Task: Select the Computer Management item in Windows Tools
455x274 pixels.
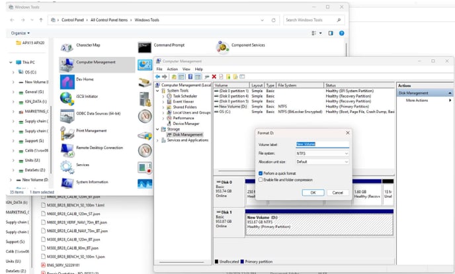Action: tap(97, 64)
